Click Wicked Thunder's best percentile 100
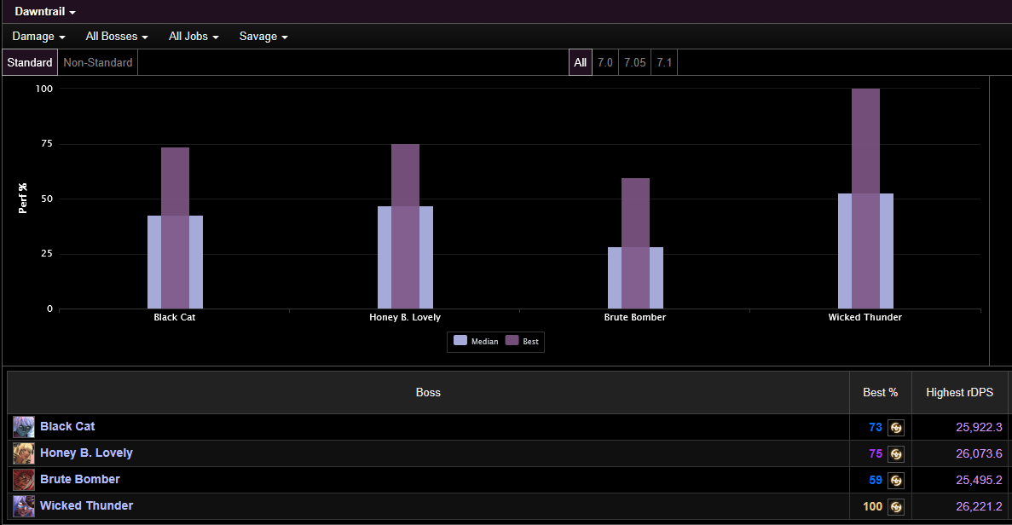Viewport: 1012px width, 525px height. point(872,506)
